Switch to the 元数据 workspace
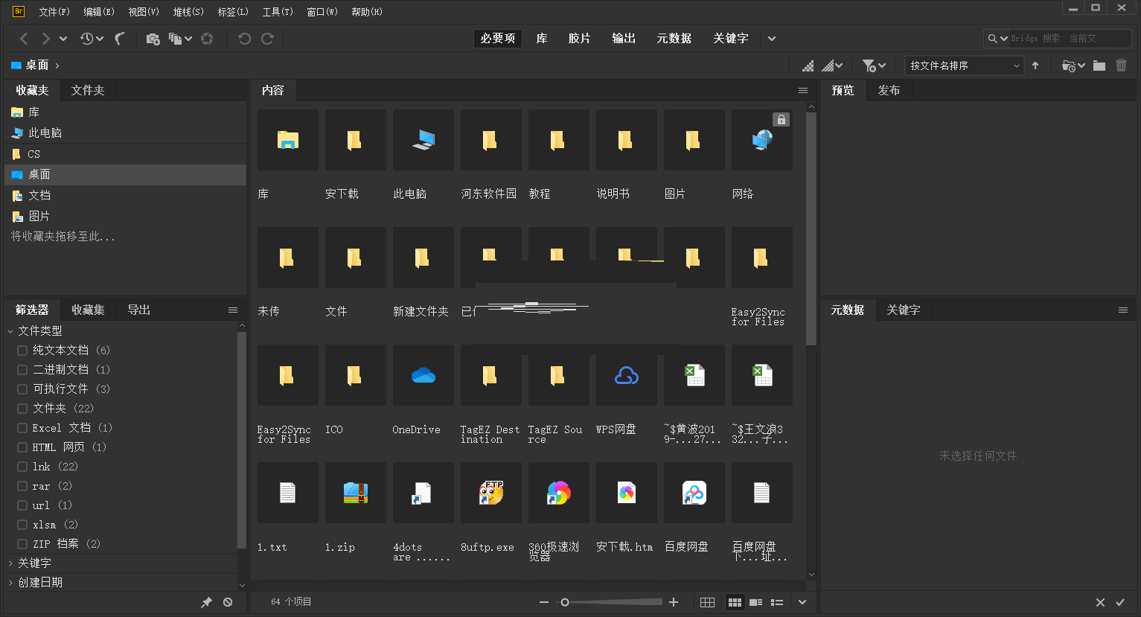This screenshot has height=617, width=1141. (674, 39)
